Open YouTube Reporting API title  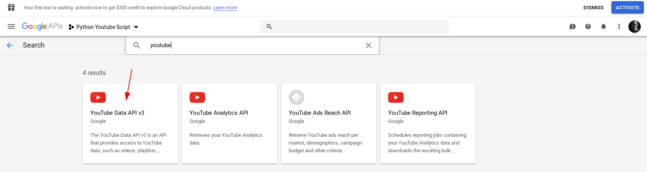(x=418, y=113)
